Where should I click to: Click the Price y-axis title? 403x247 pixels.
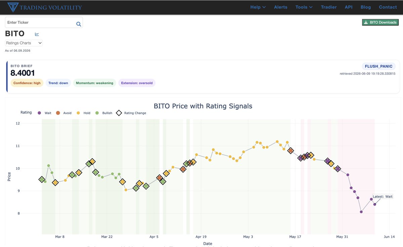point(9,177)
